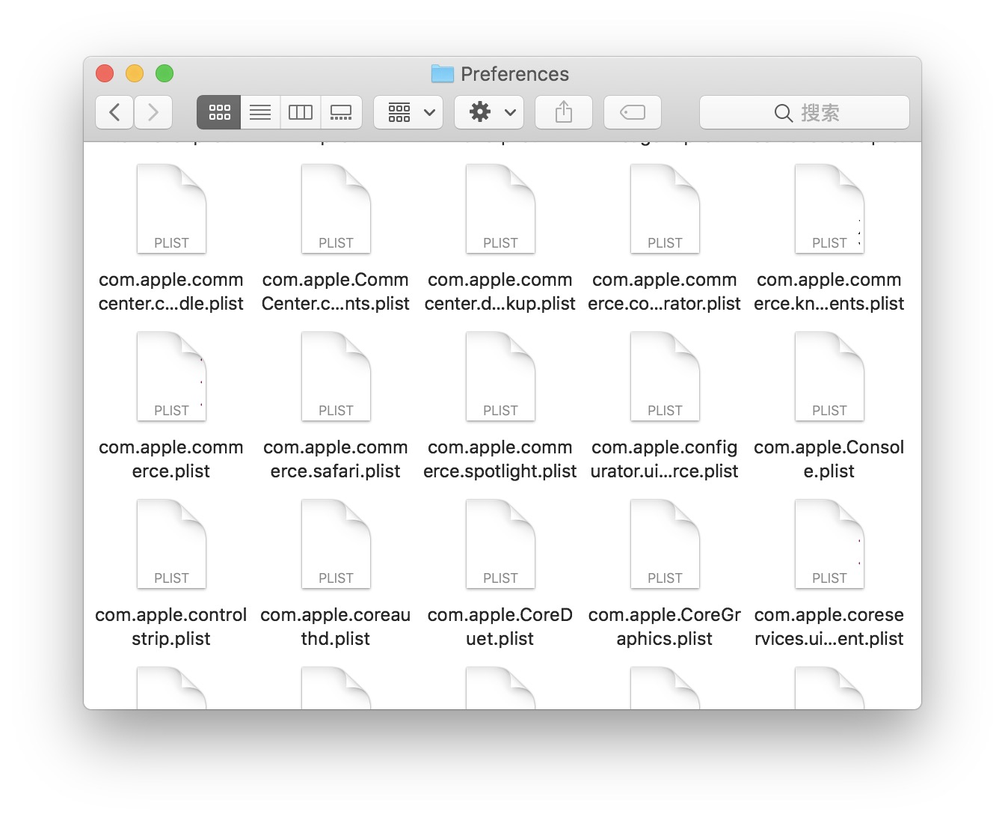Image resolution: width=1005 pixels, height=820 pixels.
Task: Minimize the Preferences window with yellow button
Action: pos(135,73)
